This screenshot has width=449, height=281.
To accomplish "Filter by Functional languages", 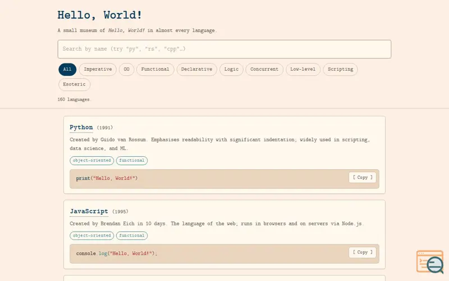I will click(x=155, y=69).
